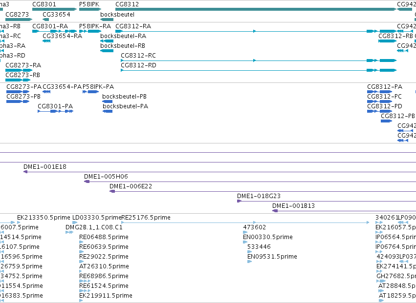Open the CG33654-PA protein label
The height and width of the screenshot is (303, 416).
click(62, 87)
